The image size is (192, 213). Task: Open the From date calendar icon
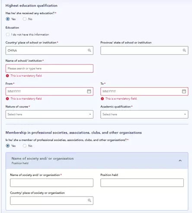pos(89,91)
